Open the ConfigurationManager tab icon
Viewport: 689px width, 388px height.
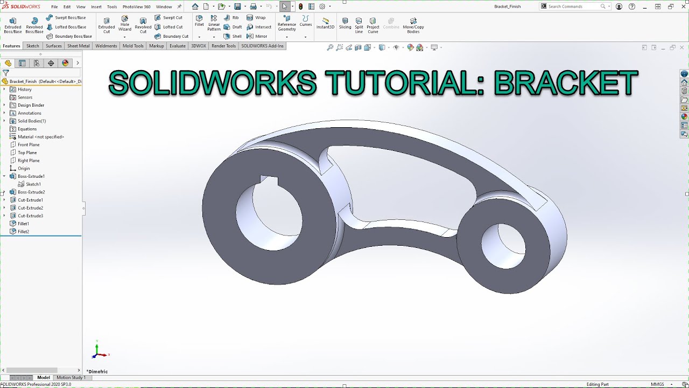[37, 63]
